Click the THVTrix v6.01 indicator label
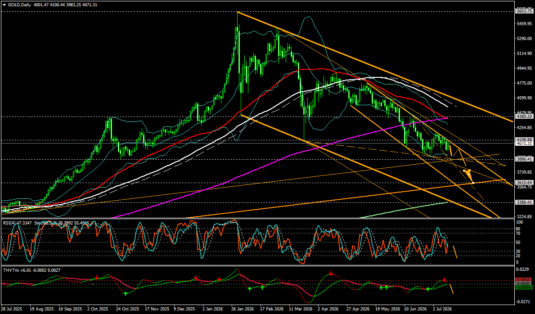535x314 pixels. click(17, 269)
